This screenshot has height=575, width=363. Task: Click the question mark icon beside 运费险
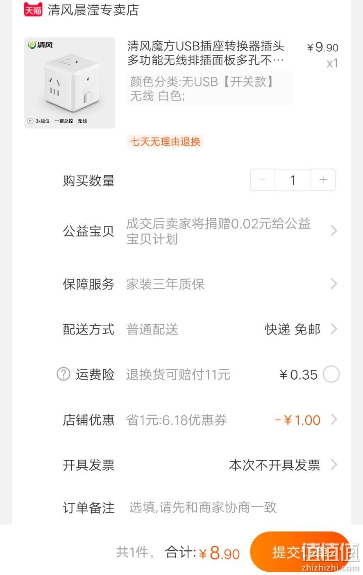[x=63, y=374]
